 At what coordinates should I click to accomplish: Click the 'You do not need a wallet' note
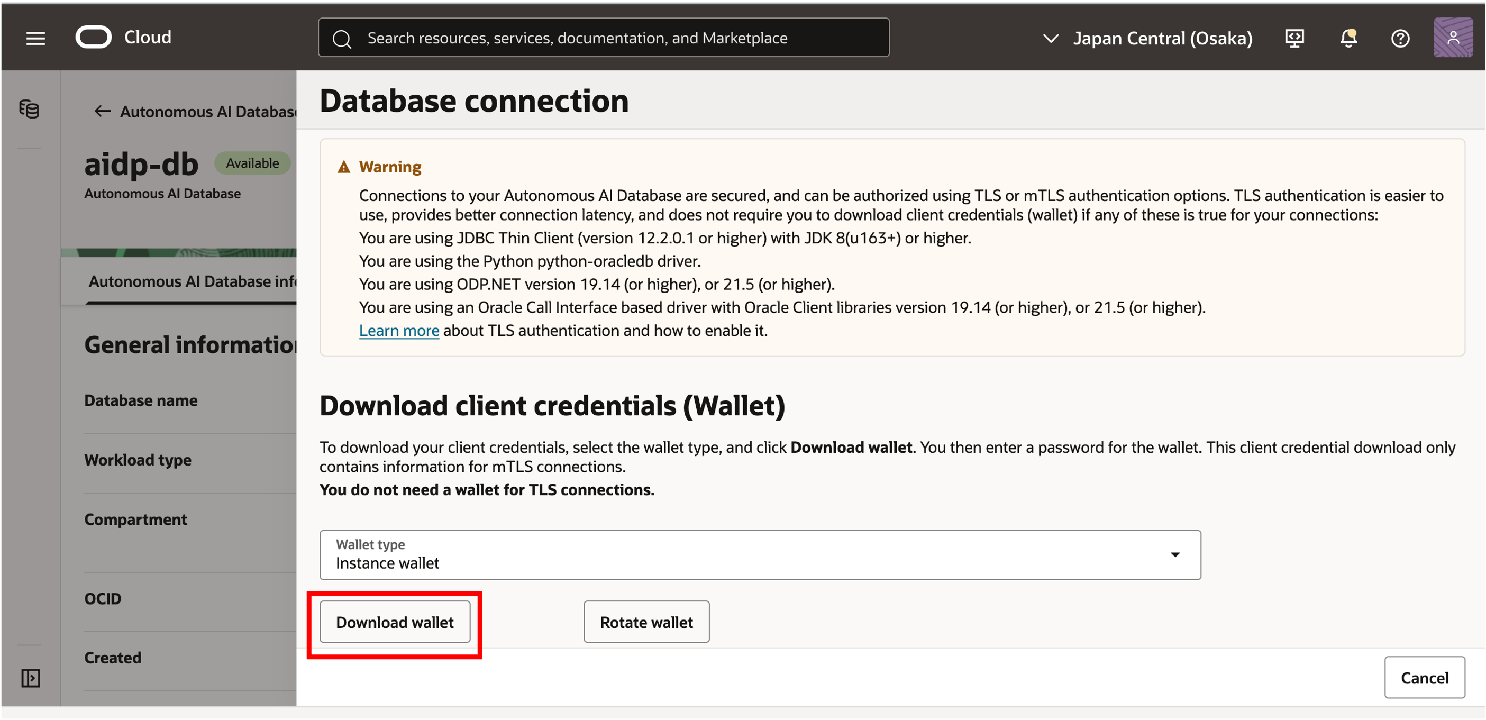(x=487, y=490)
